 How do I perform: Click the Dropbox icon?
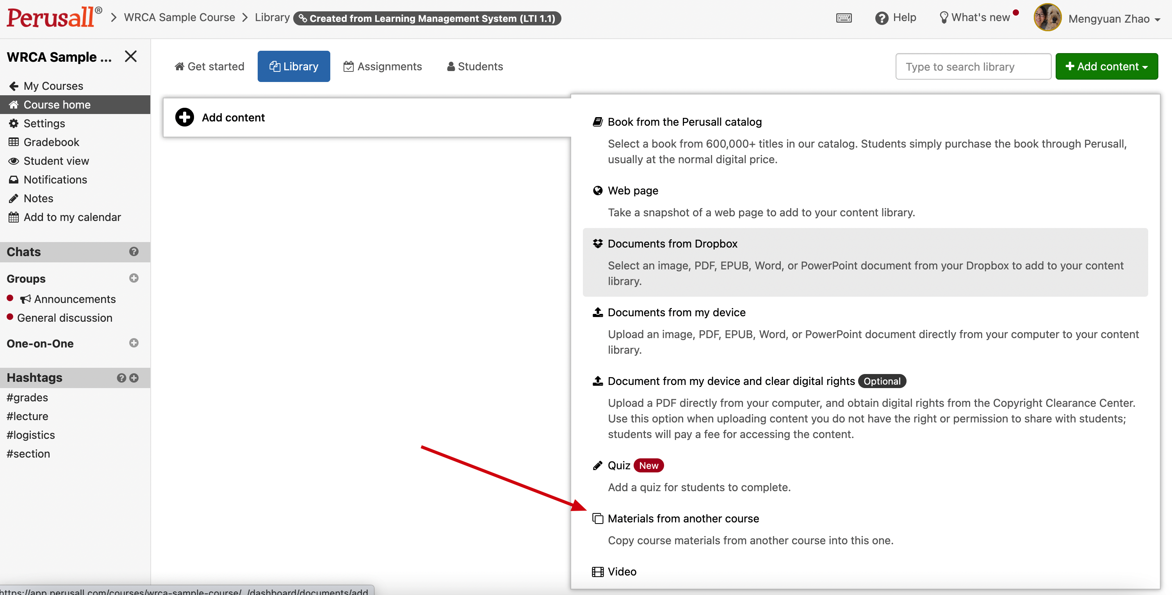point(597,243)
